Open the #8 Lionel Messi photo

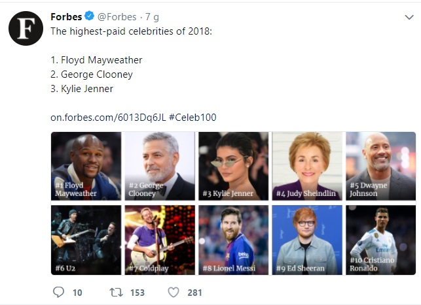point(233,240)
